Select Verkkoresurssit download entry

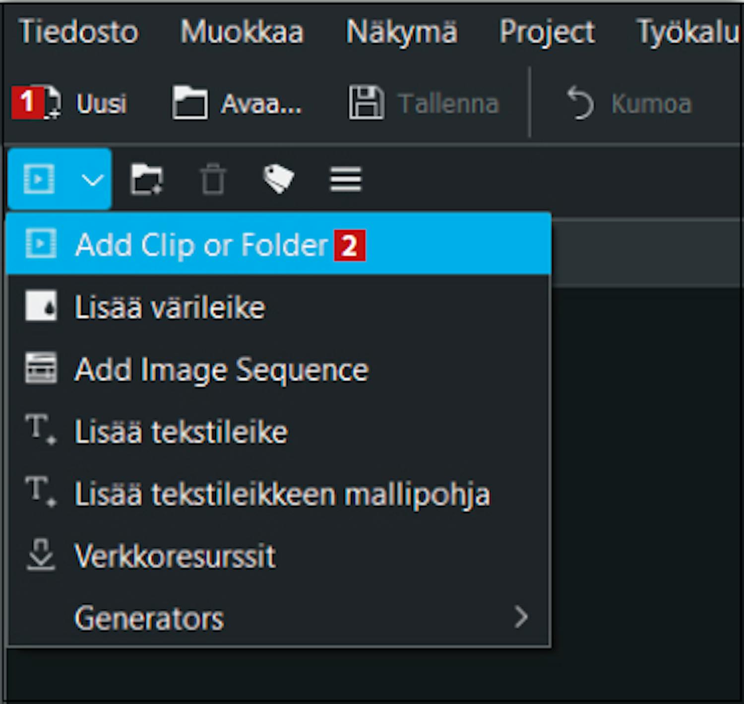(175, 556)
